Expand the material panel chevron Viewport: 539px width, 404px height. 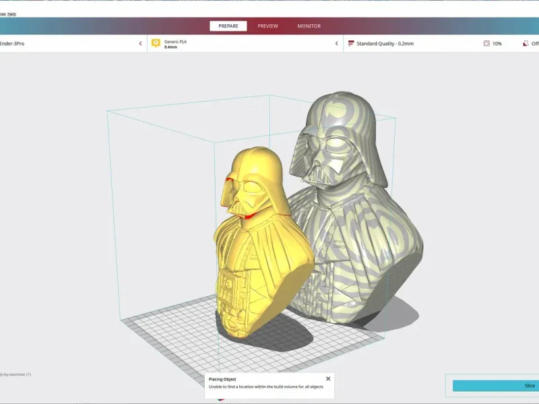tap(336, 44)
